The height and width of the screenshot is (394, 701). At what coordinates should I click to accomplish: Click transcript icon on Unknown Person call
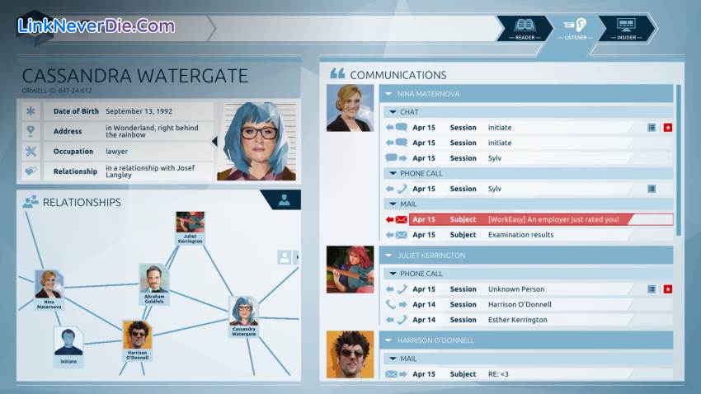652,289
